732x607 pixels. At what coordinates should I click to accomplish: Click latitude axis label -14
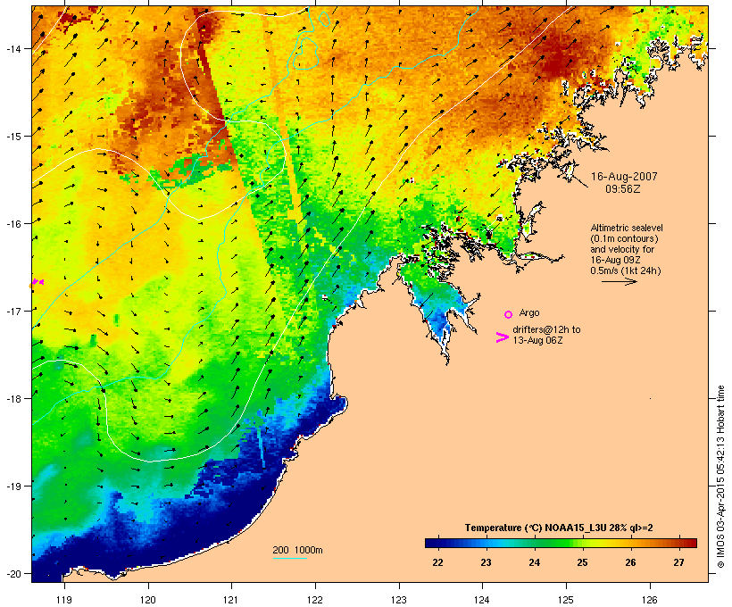click(x=13, y=48)
